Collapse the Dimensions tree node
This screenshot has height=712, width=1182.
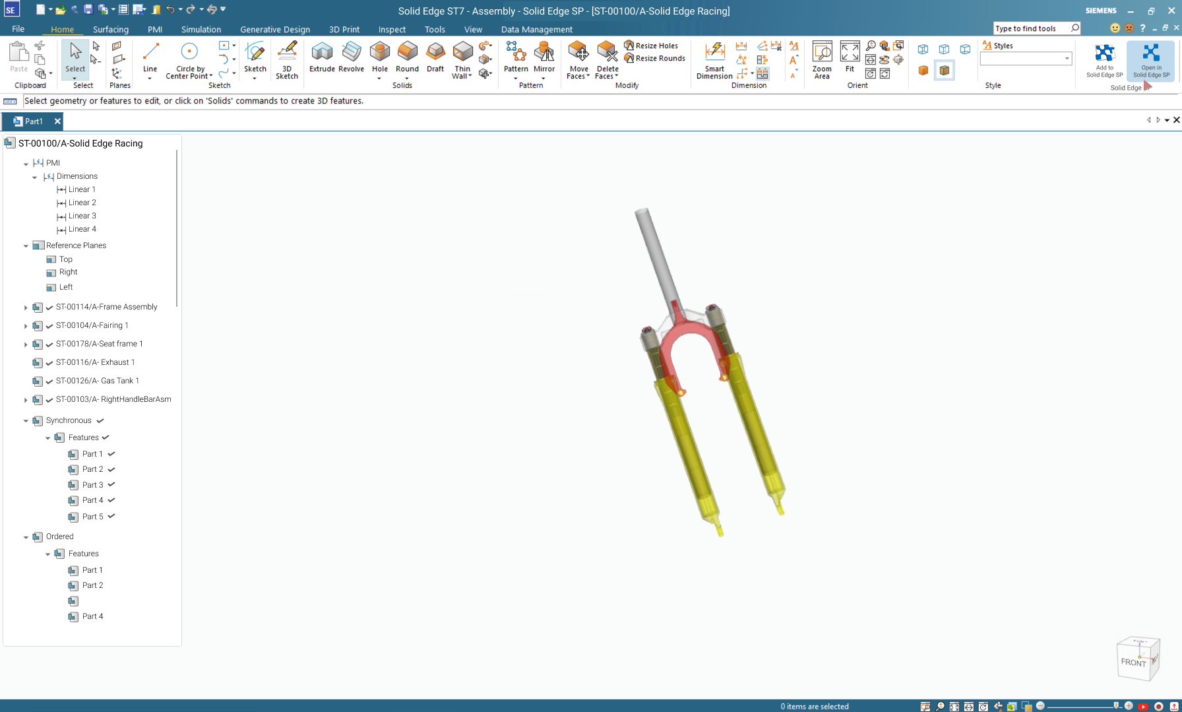click(x=35, y=177)
